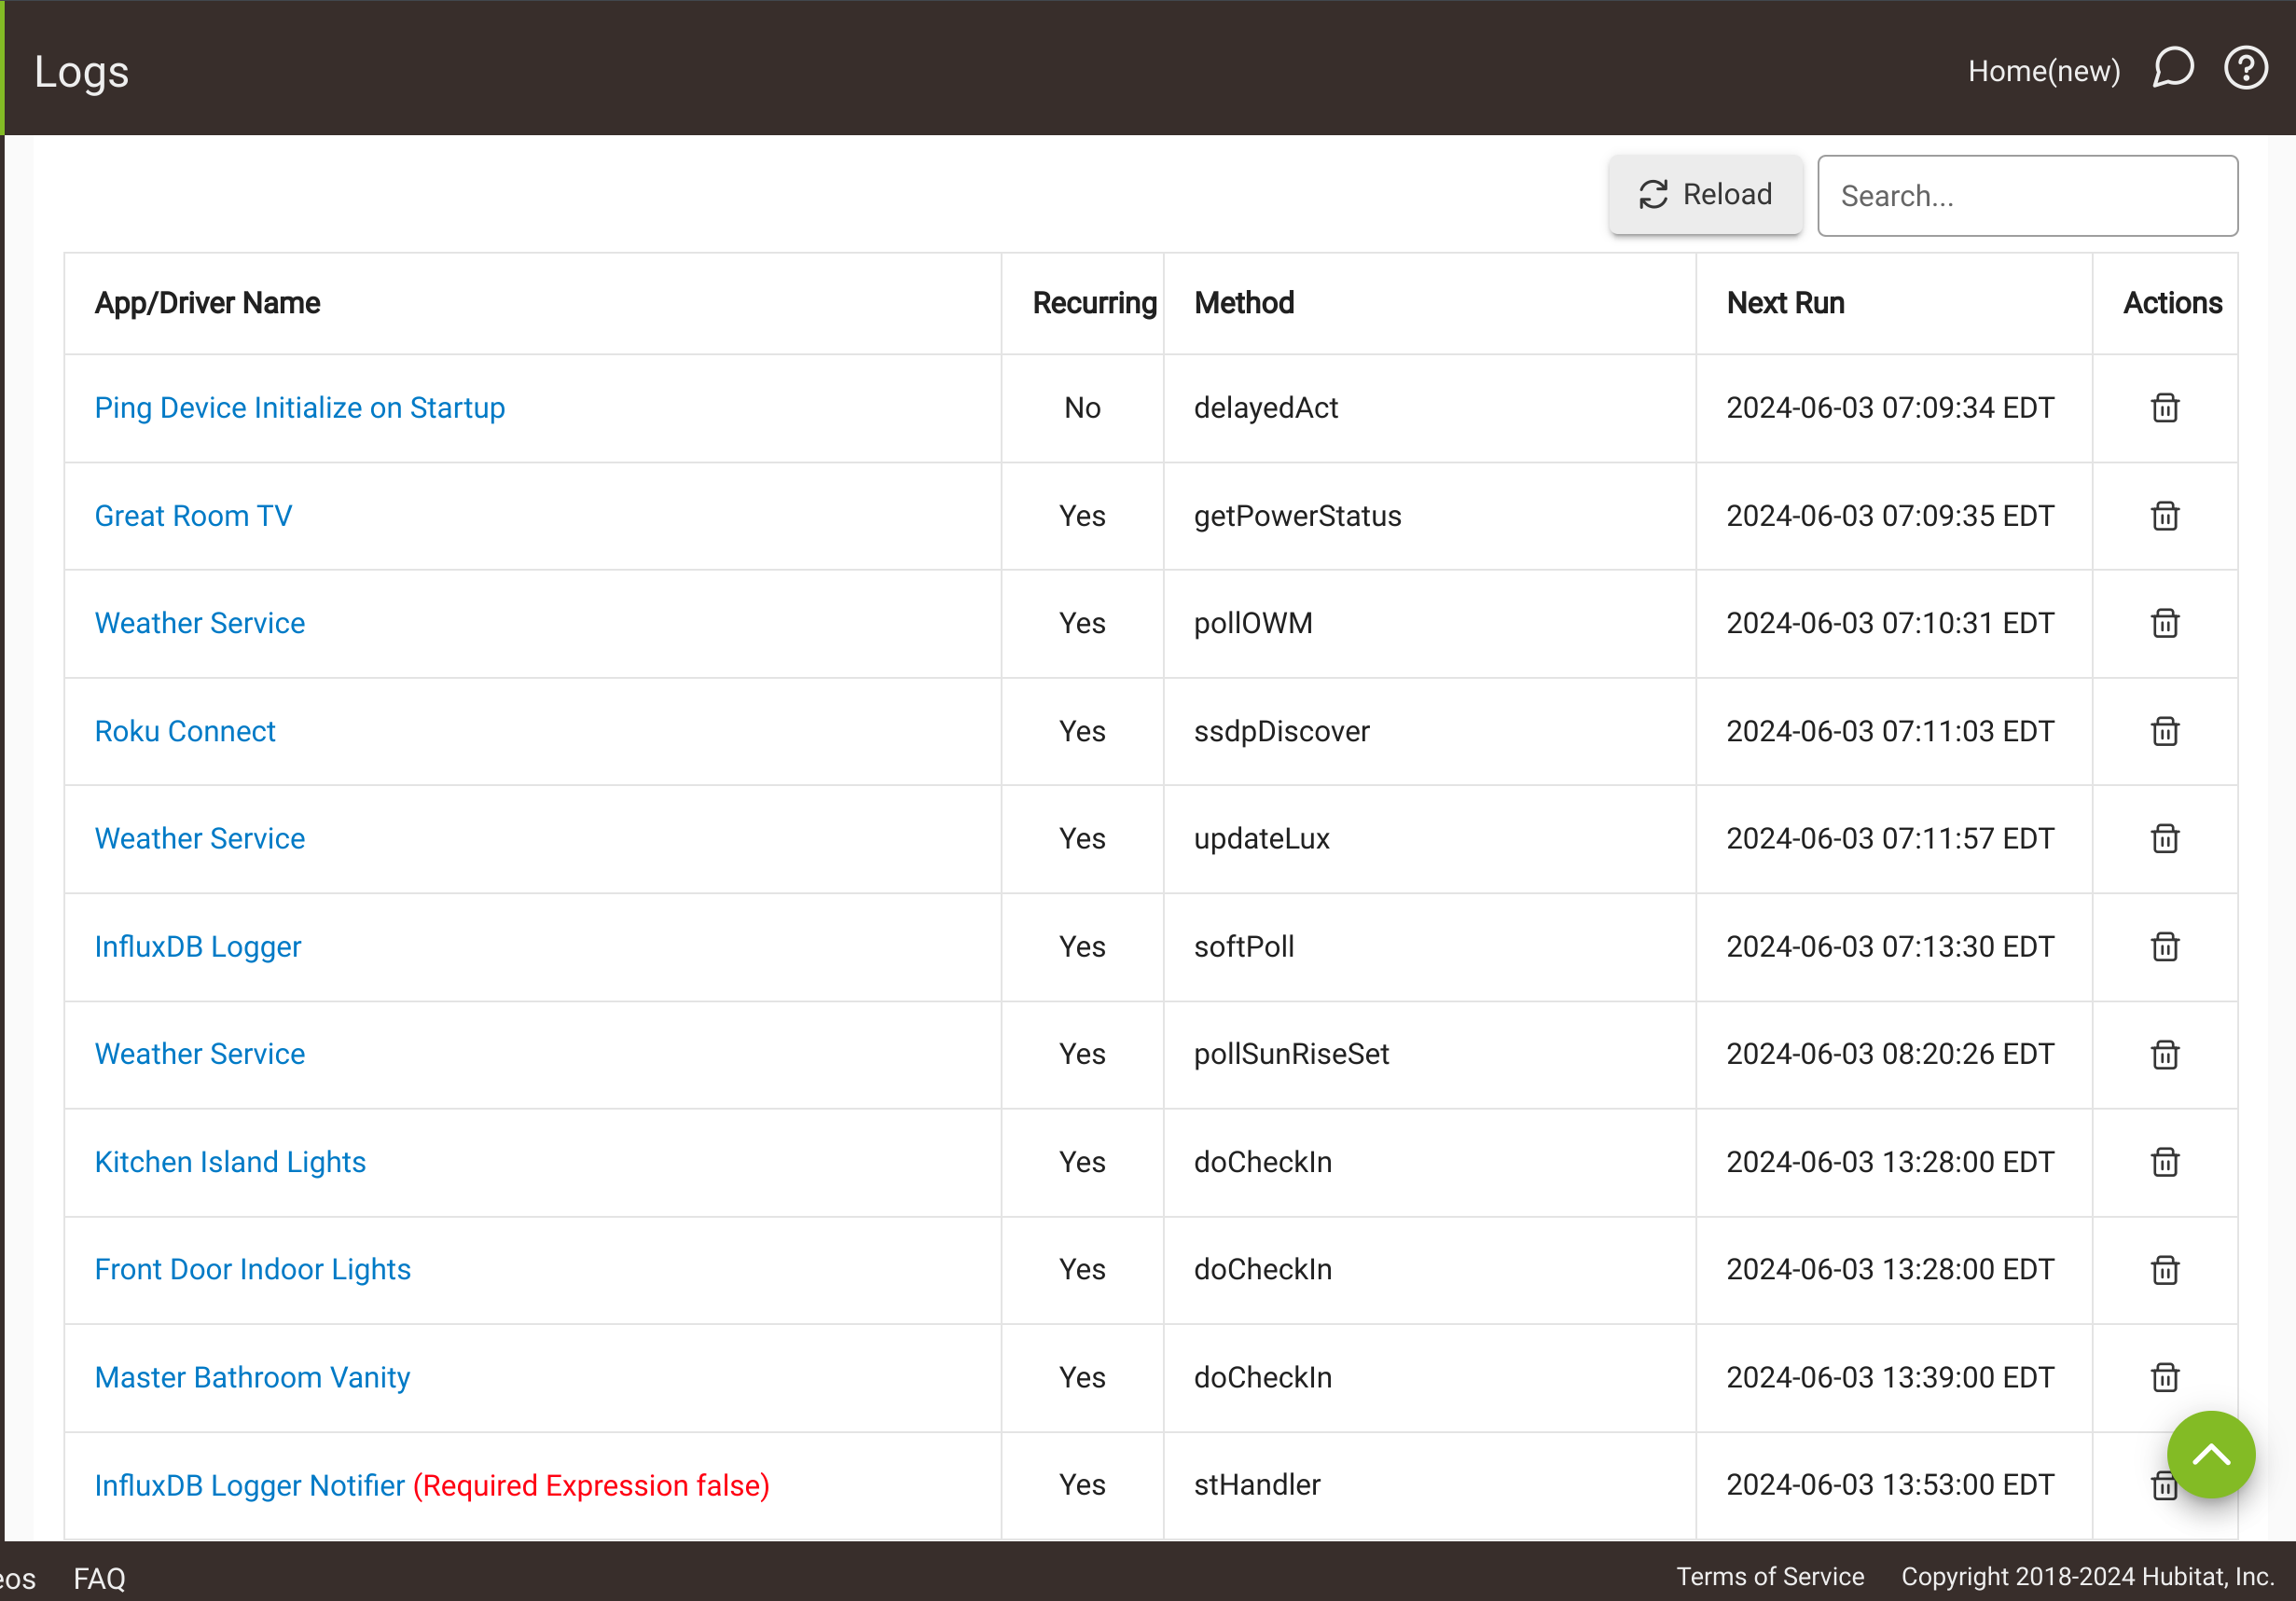Open Terms of Service in footer
The image size is (2296, 1601).
1770,1577
